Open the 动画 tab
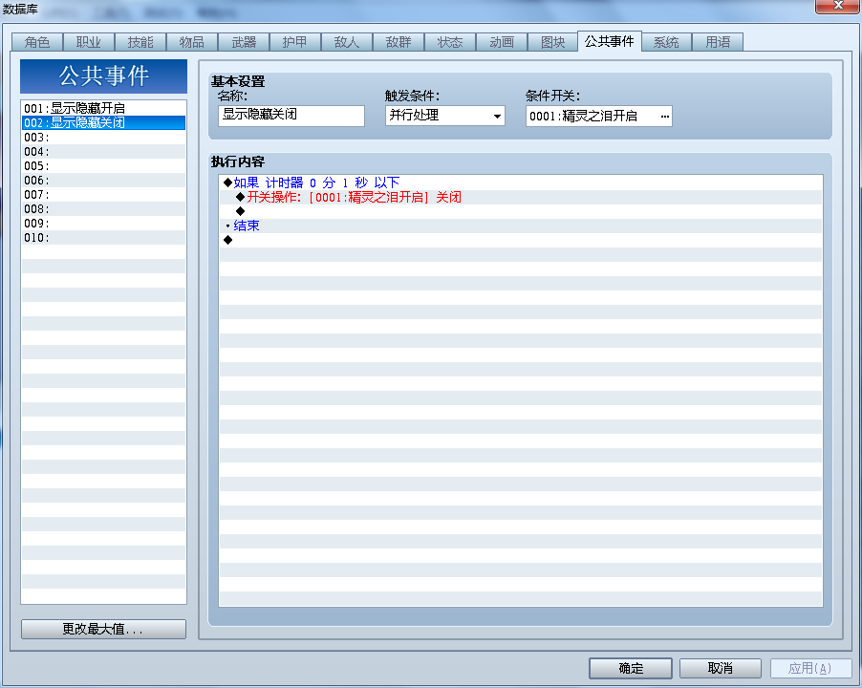 coord(502,42)
